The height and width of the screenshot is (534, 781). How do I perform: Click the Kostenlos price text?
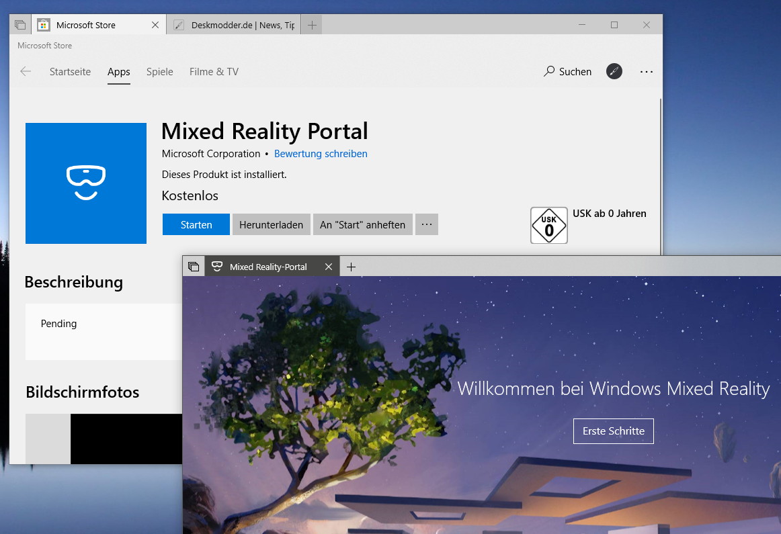(190, 195)
